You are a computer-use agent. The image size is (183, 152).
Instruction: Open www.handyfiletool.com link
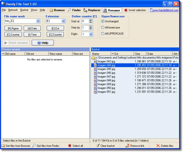tap(164, 10)
